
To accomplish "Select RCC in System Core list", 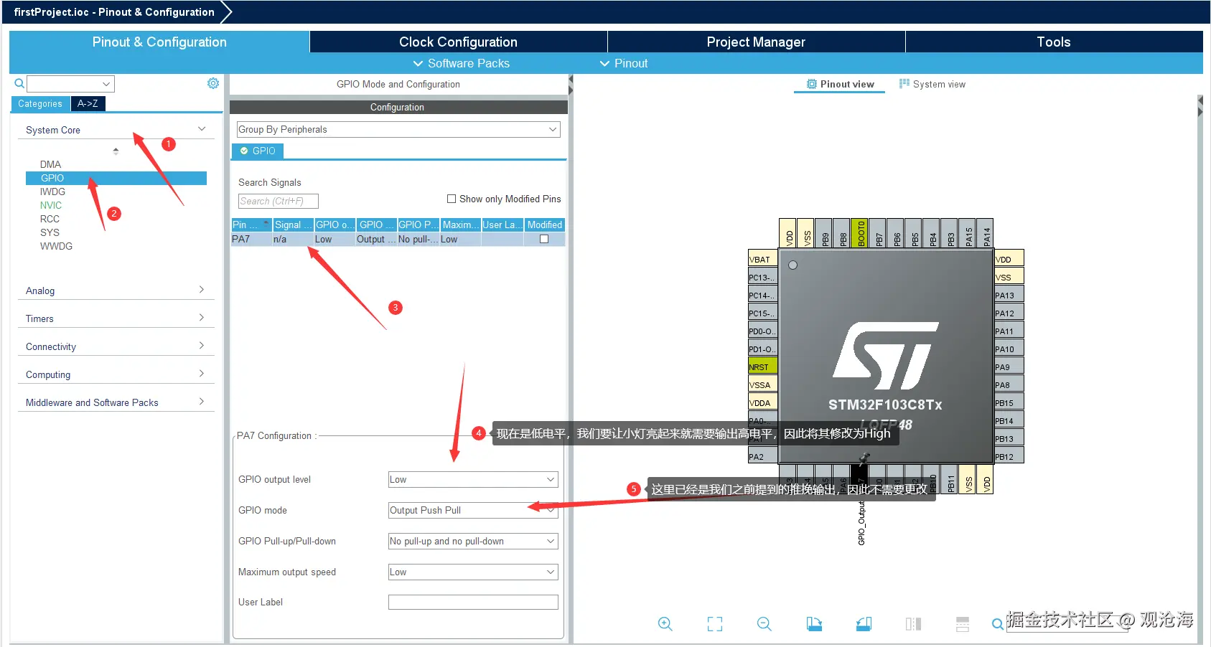I will [50, 219].
